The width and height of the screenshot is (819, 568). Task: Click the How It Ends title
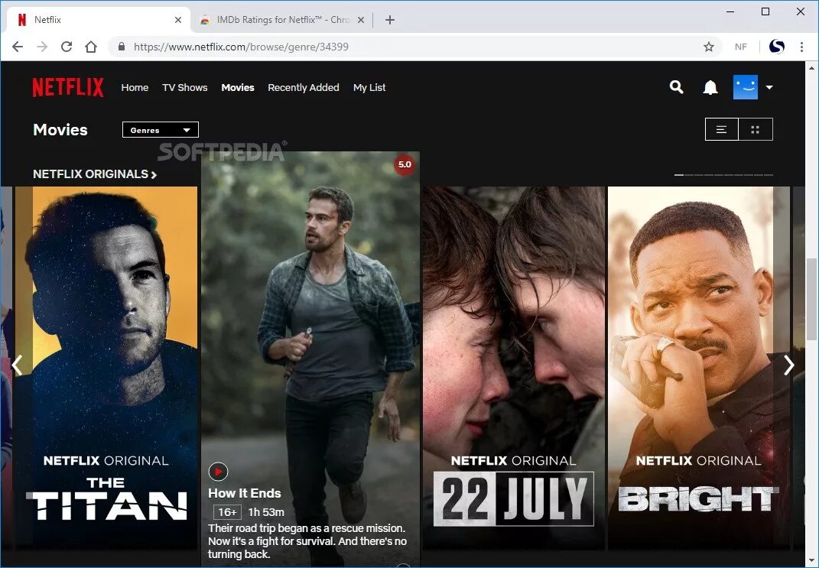[x=245, y=493]
